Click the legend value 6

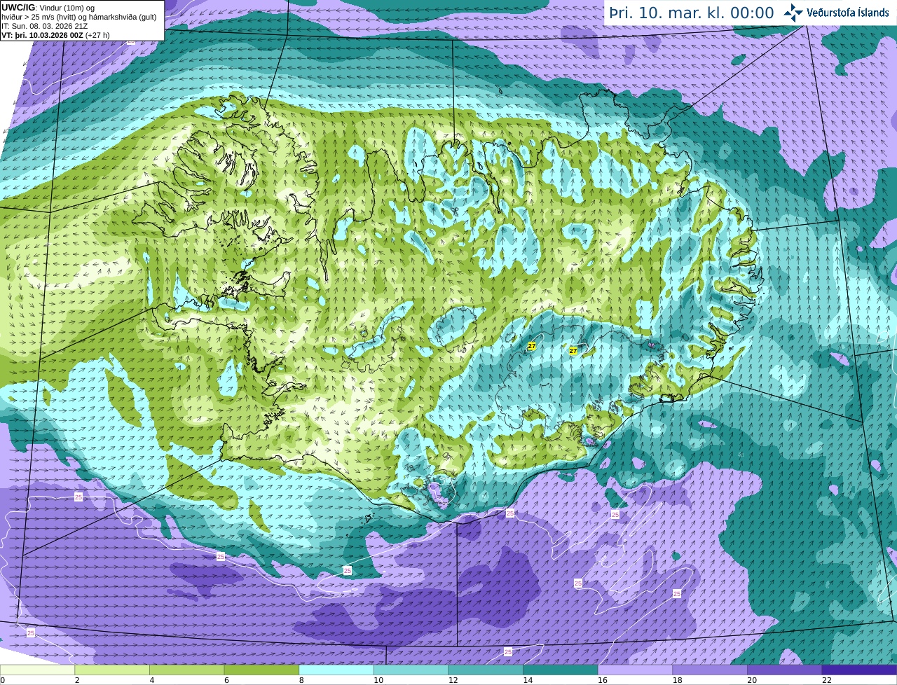227,680
